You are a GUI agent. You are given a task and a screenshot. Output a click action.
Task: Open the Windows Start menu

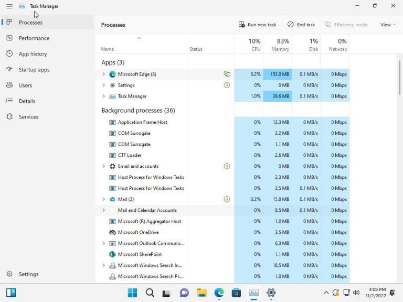132,293
